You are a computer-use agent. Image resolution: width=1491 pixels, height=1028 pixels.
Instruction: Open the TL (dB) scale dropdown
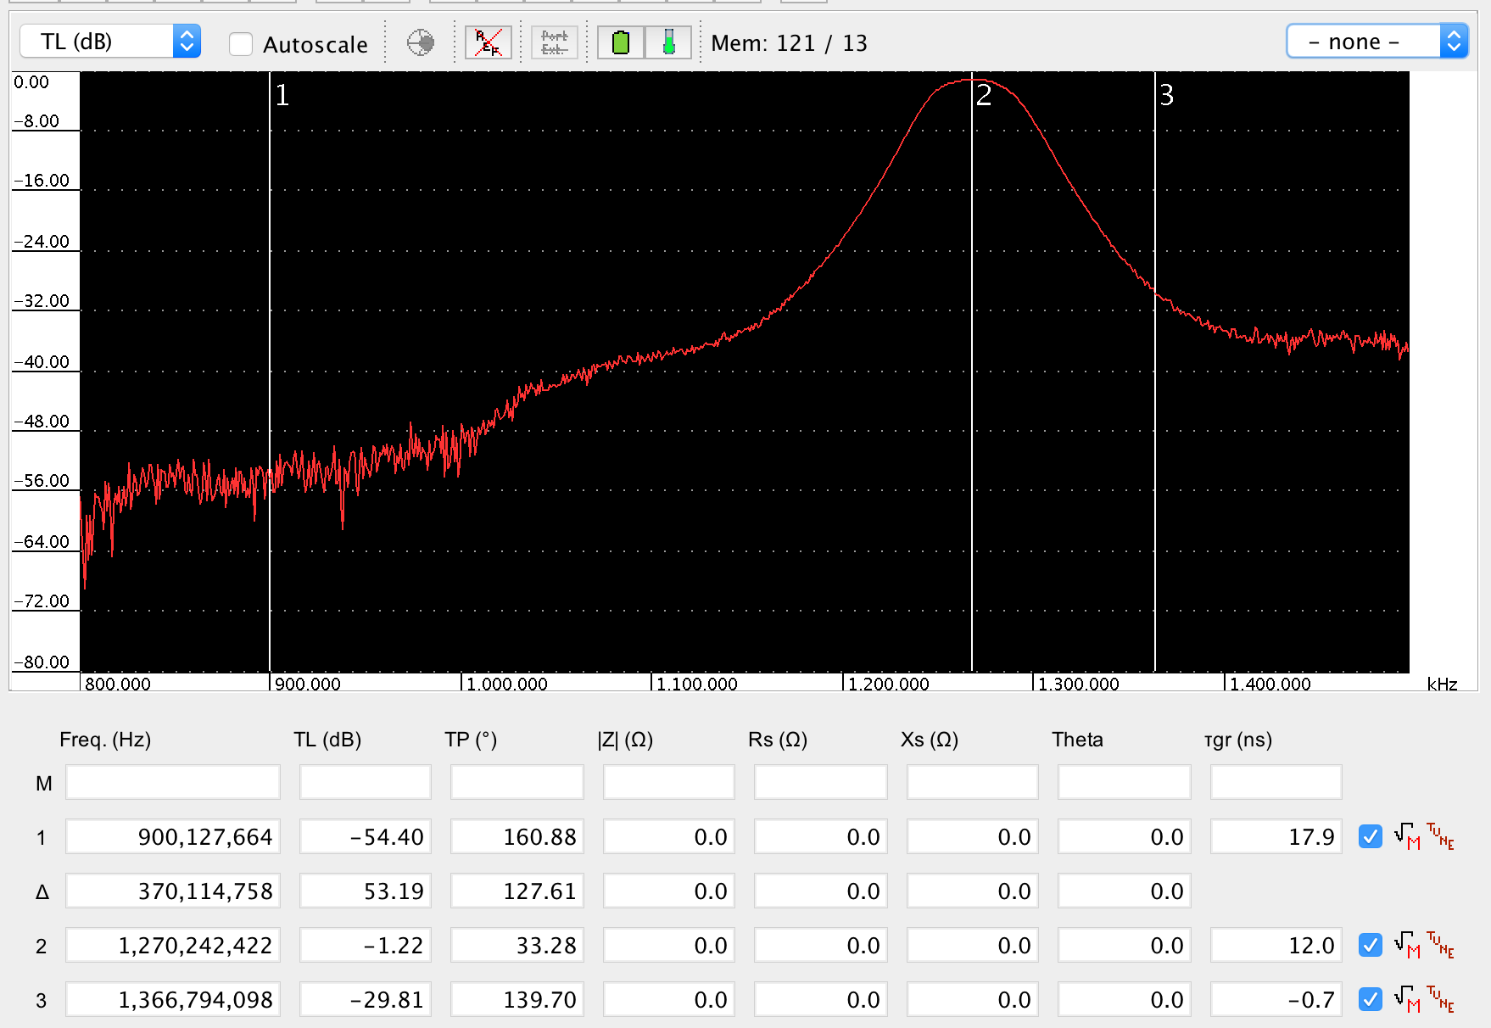click(x=110, y=42)
